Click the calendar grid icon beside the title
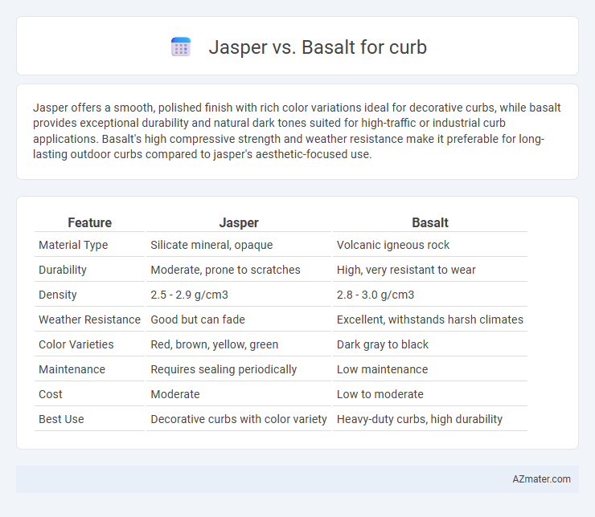The height and width of the screenshot is (517, 595). coord(181,47)
